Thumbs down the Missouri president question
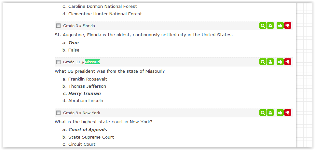This screenshot has width=315, height=150. [288, 62]
